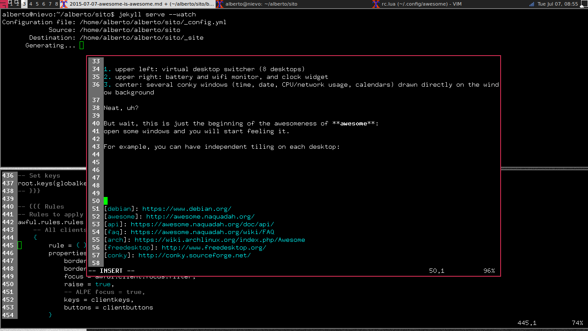
Task: Click 'awful.rules.rules' on line 442 in rc.lua
Action: tap(51, 222)
